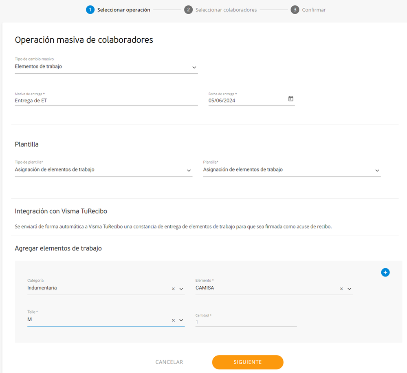This screenshot has height=373, width=407.
Task: Click step 2 circle icon
Action: pyautogui.click(x=188, y=10)
